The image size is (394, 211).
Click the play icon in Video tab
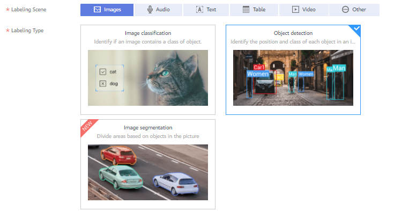[x=295, y=10]
